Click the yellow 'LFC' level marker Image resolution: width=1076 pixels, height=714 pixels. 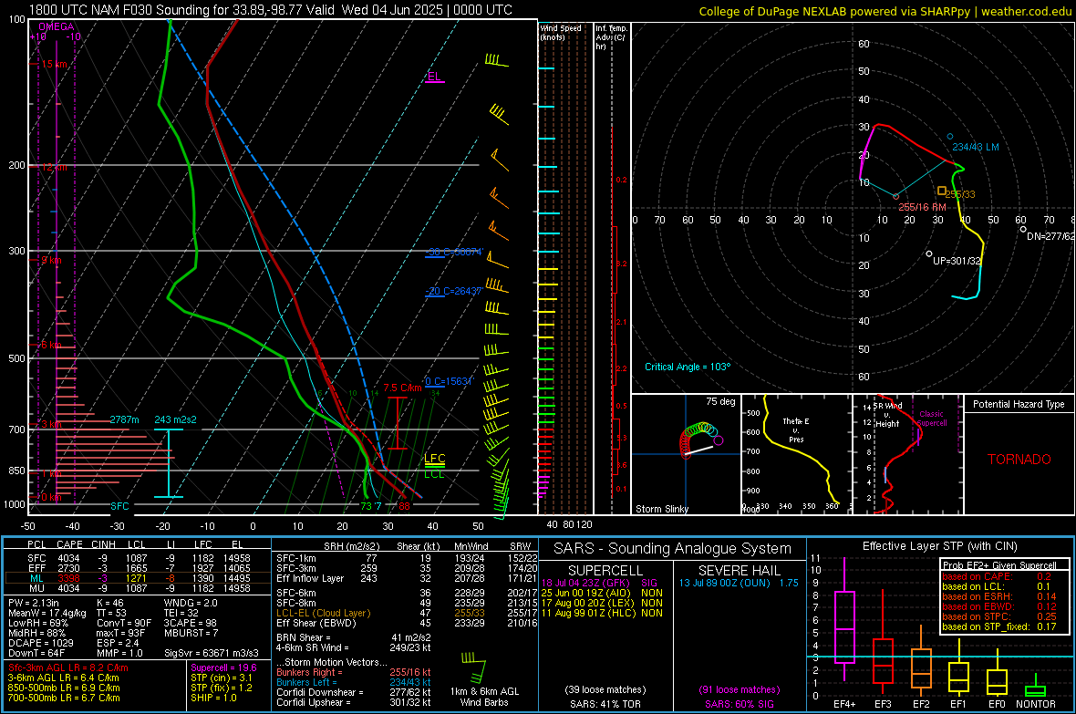click(434, 458)
